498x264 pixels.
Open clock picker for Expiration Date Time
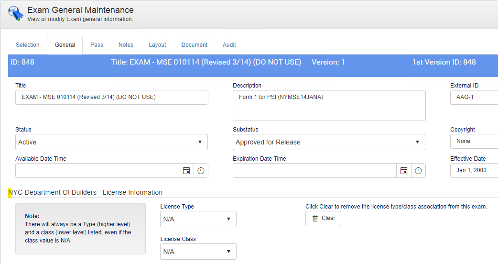(x=418, y=171)
